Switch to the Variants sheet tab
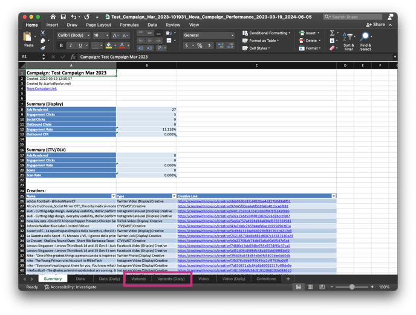 click(x=138, y=279)
